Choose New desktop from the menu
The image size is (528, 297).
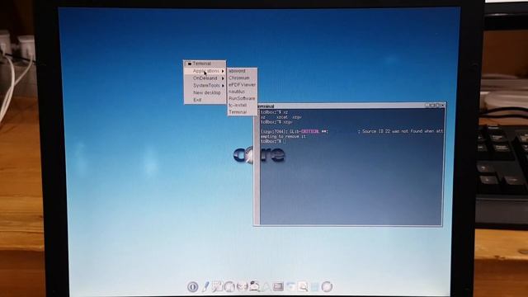point(205,92)
